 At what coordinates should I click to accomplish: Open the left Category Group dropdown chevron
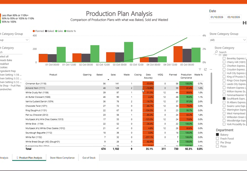27,40
